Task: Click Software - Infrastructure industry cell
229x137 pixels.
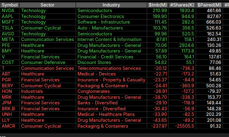Action: coord(111,22)
